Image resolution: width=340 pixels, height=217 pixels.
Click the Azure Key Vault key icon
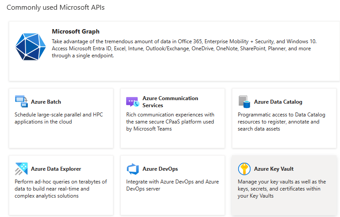244,169
